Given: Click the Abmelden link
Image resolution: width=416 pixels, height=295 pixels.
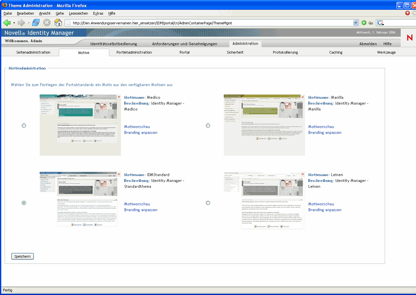Looking at the screenshot, I should click(368, 44).
